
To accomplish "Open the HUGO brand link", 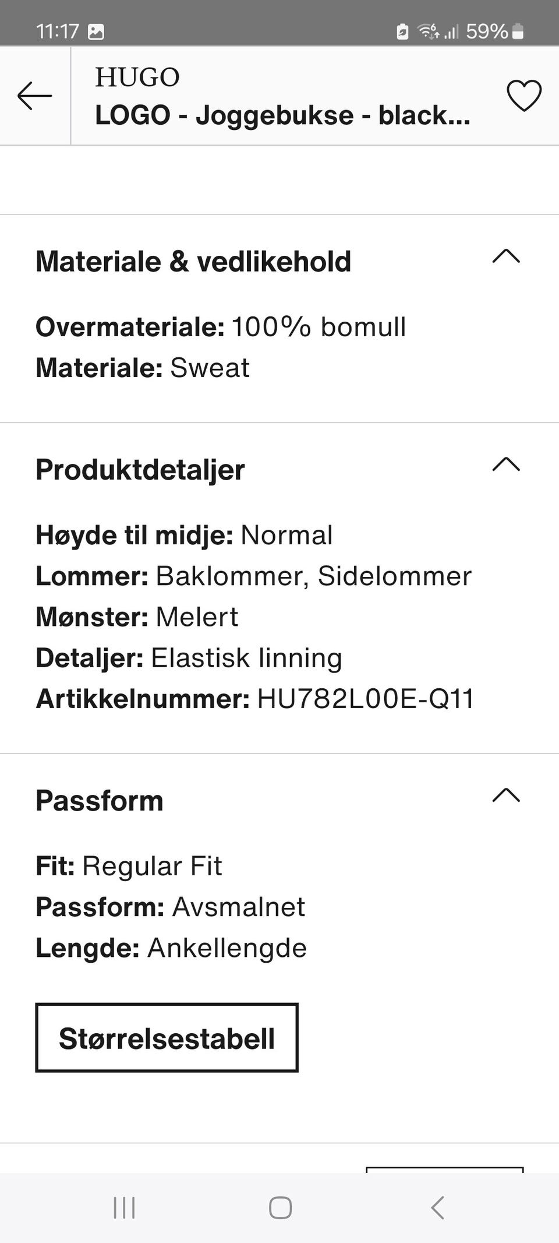I will click(137, 78).
